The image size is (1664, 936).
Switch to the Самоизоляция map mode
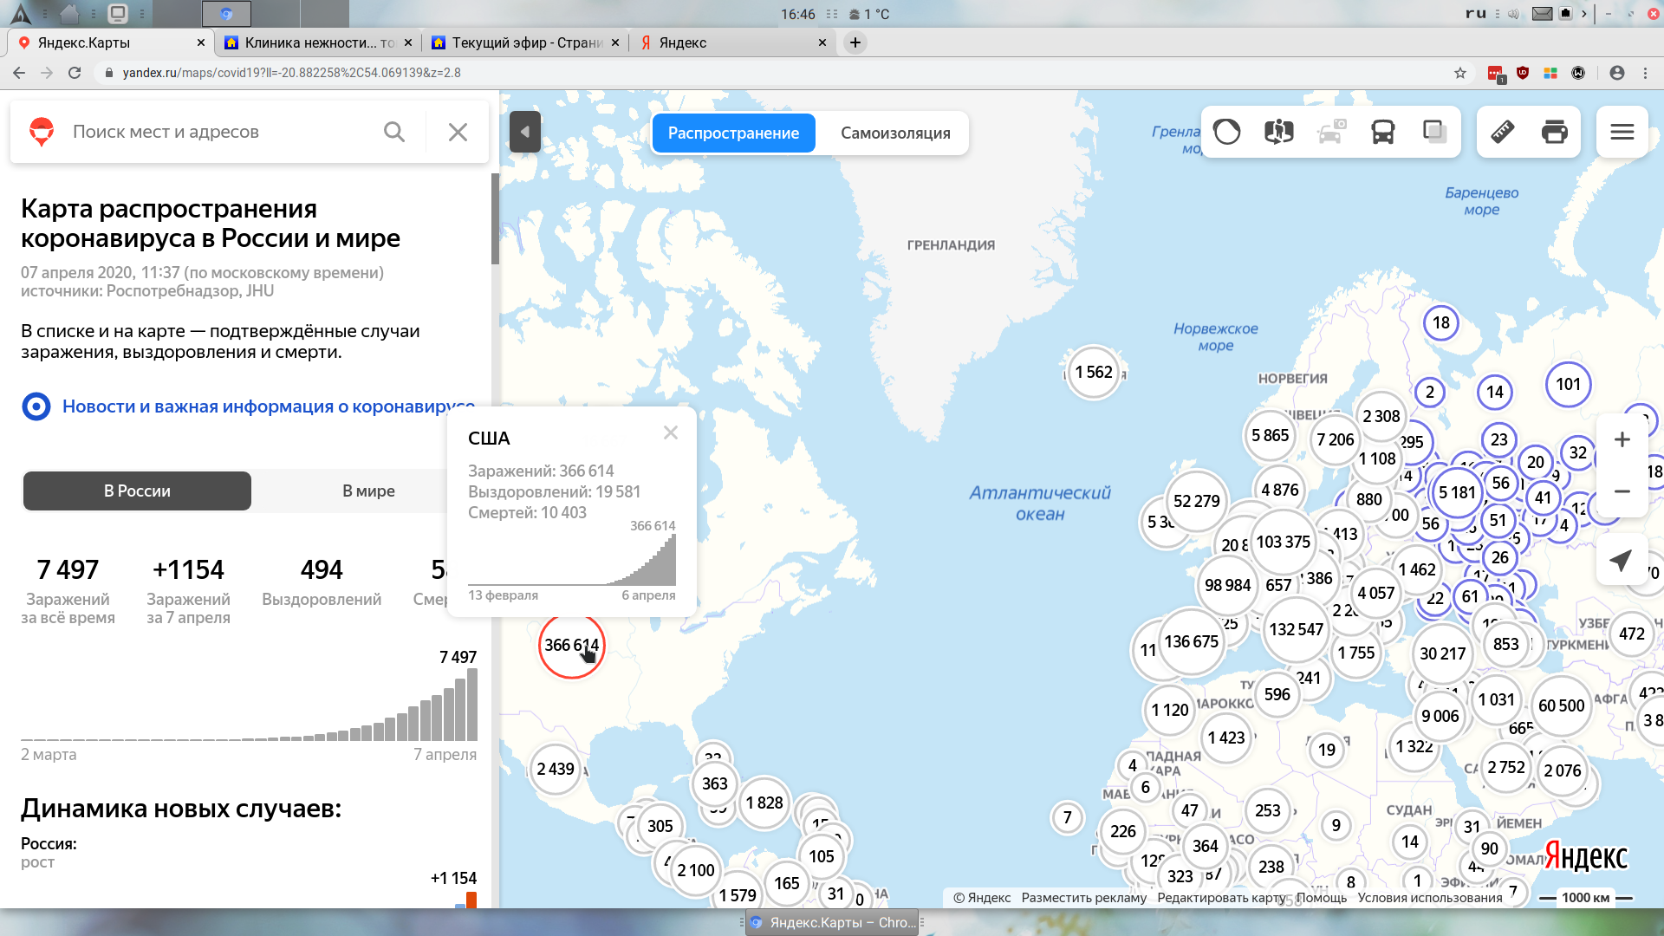(x=895, y=133)
